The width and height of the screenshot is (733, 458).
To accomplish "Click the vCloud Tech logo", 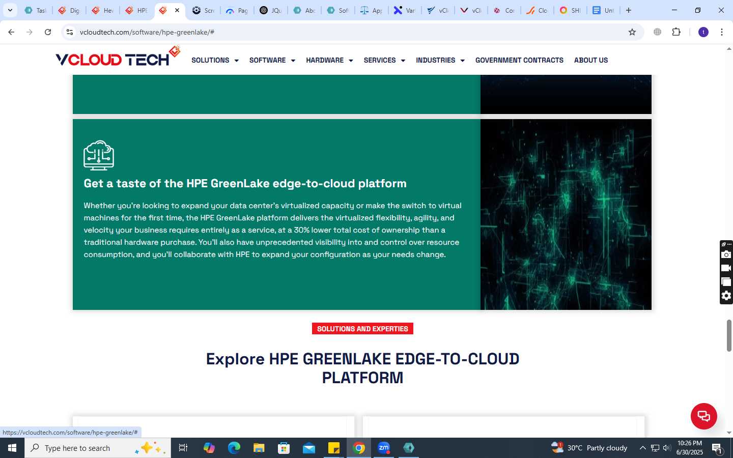I will [118, 57].
